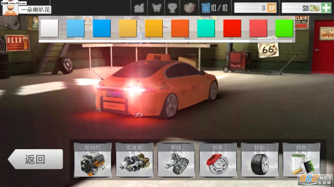The image size is (334, 187).
Task: Open the 刹车 brakes upgrade
Action: [218, 160]
